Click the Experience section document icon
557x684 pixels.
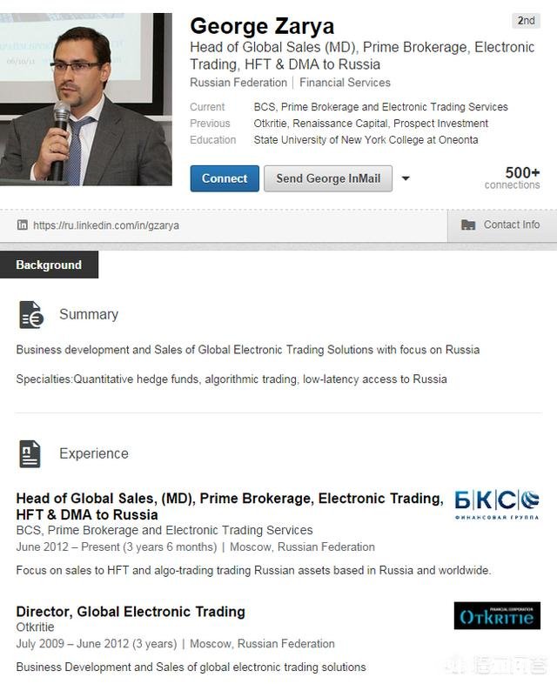[x=30, y=453]
